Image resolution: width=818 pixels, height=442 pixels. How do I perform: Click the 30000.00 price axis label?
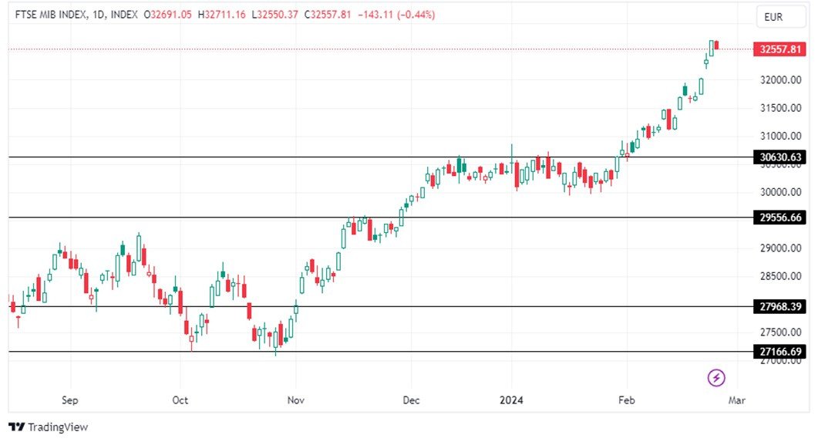tap(780, 192)
